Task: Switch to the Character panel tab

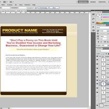Action: pos(101,25)
